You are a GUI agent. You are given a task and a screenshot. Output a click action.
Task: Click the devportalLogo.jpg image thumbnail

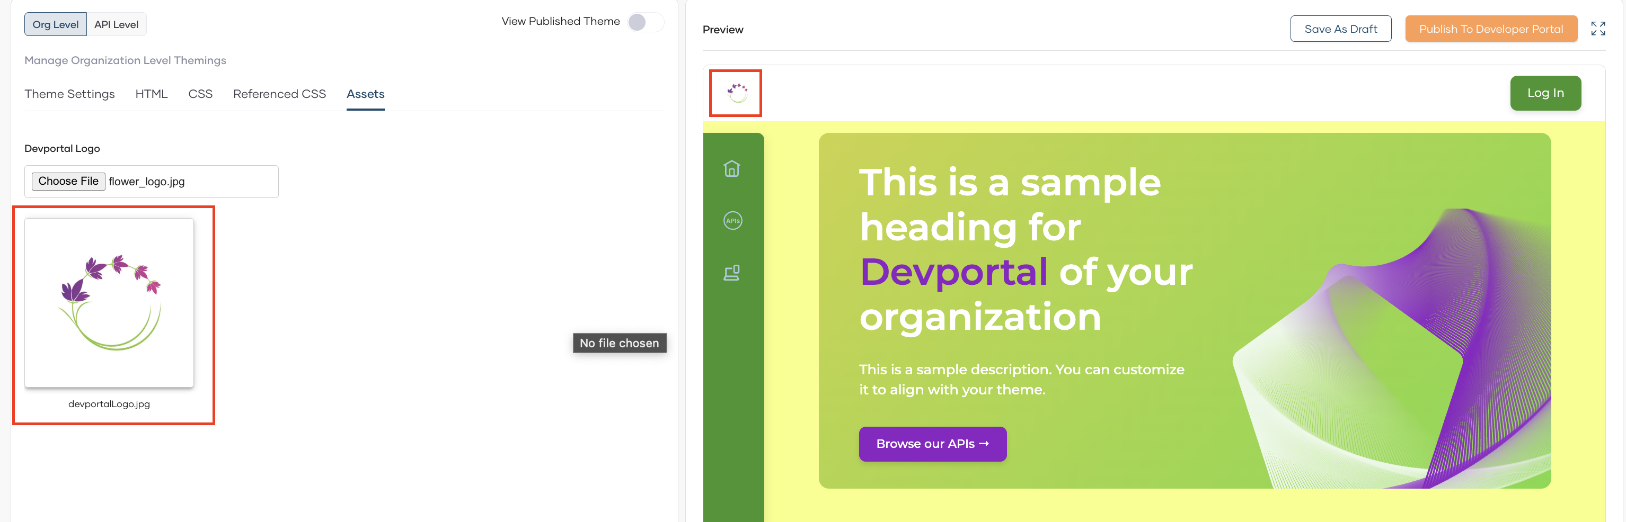109,303
